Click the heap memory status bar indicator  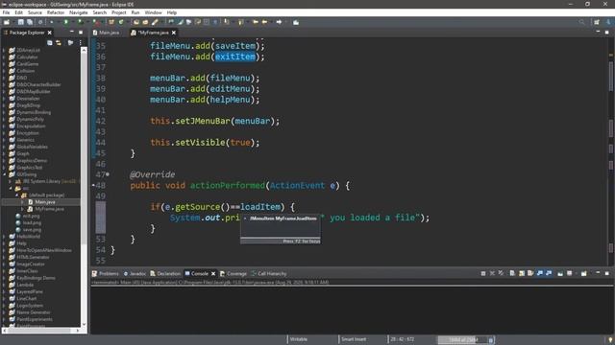click(x=463, y=339)
